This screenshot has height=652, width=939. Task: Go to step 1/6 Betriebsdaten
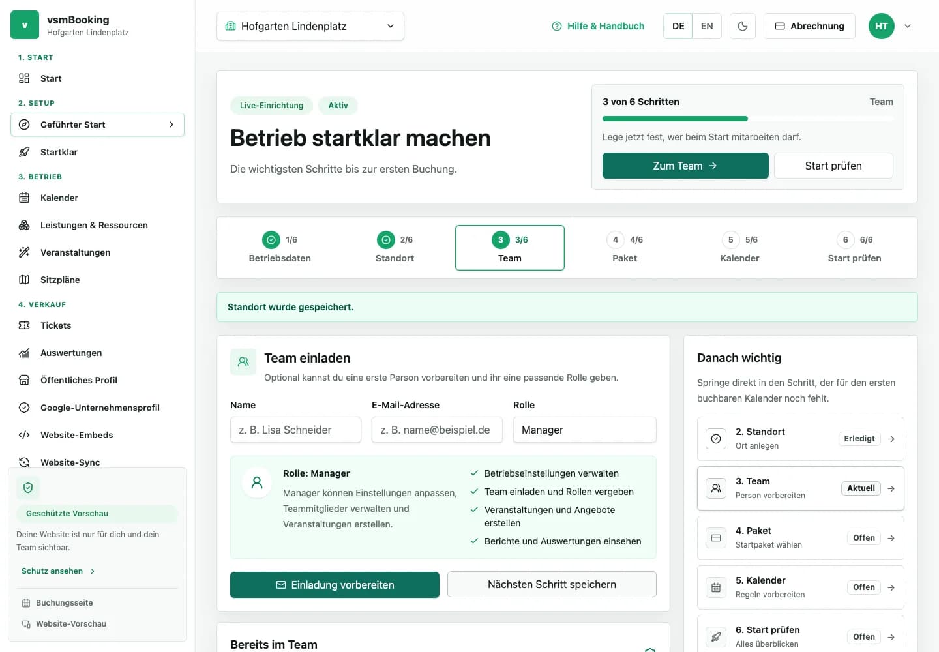pos(280,248)
